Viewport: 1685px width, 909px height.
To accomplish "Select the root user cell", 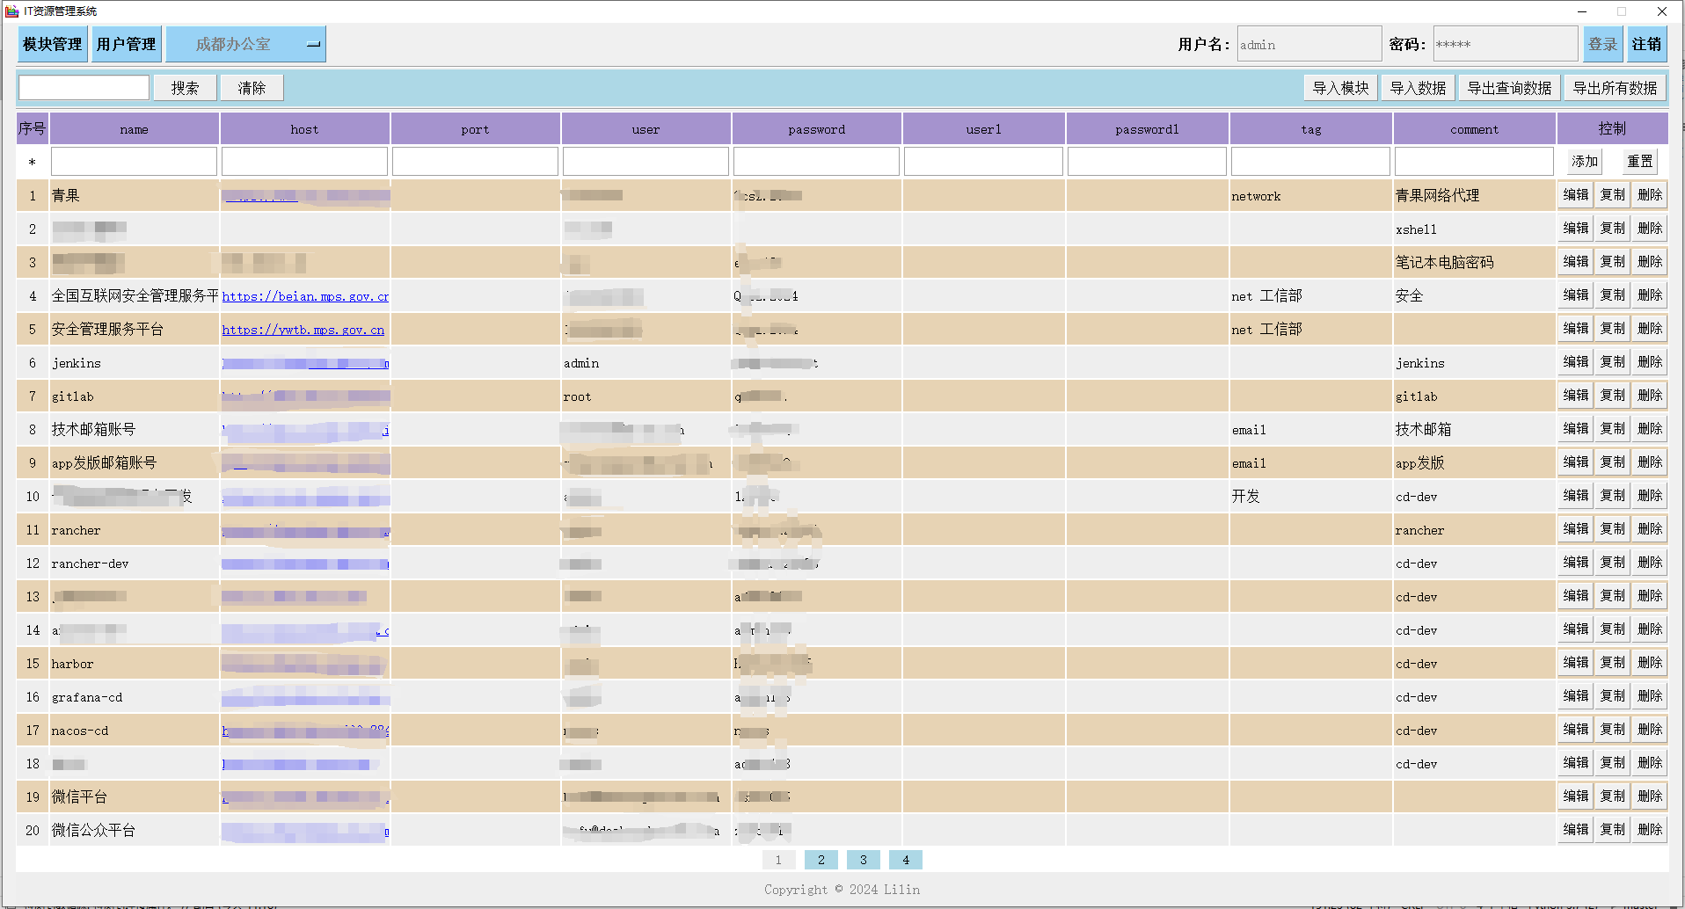I will click(x=646, y=396).
